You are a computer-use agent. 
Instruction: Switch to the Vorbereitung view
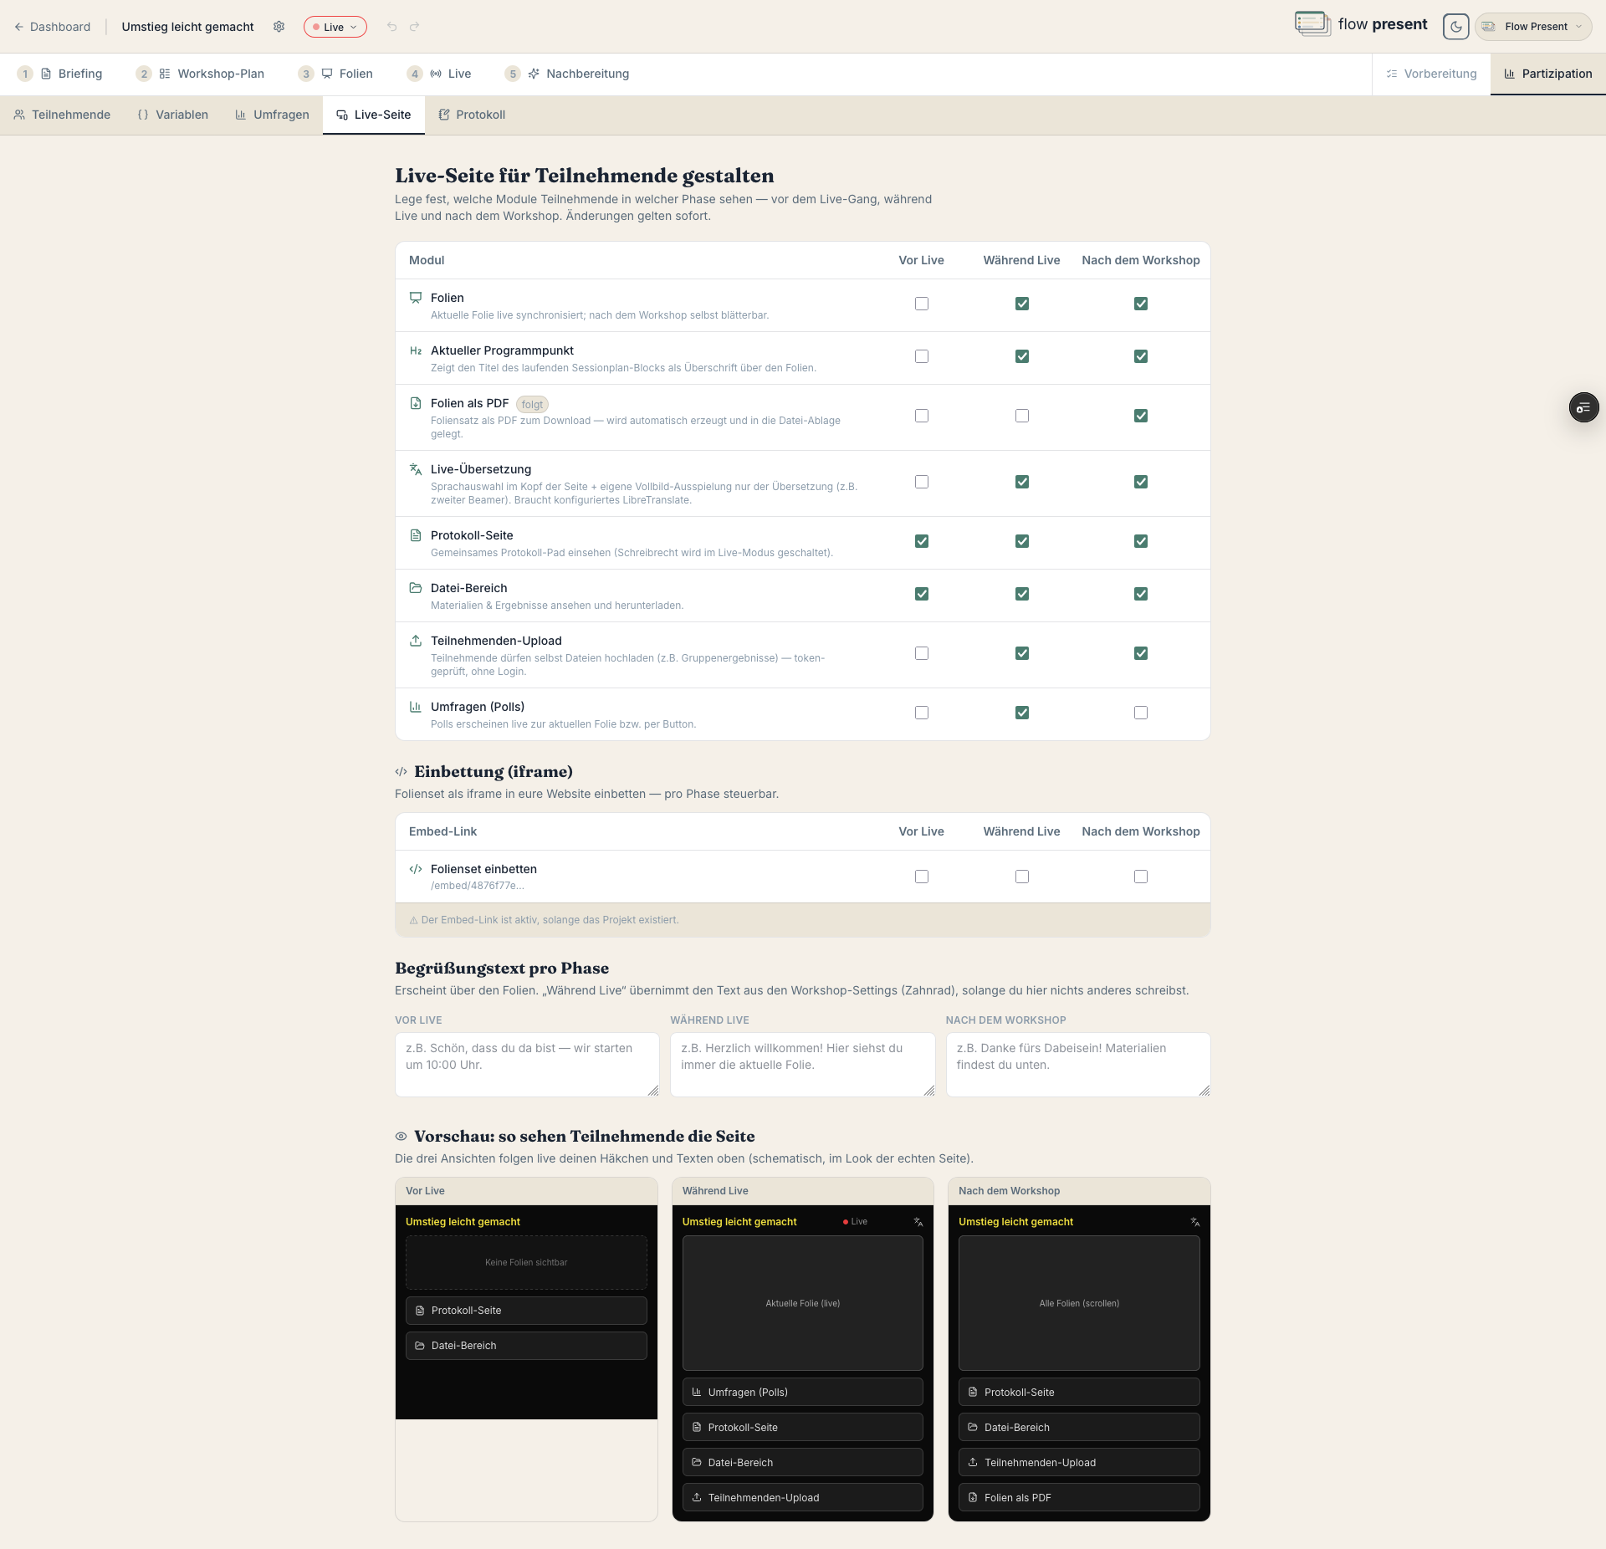click(1431, 74)
